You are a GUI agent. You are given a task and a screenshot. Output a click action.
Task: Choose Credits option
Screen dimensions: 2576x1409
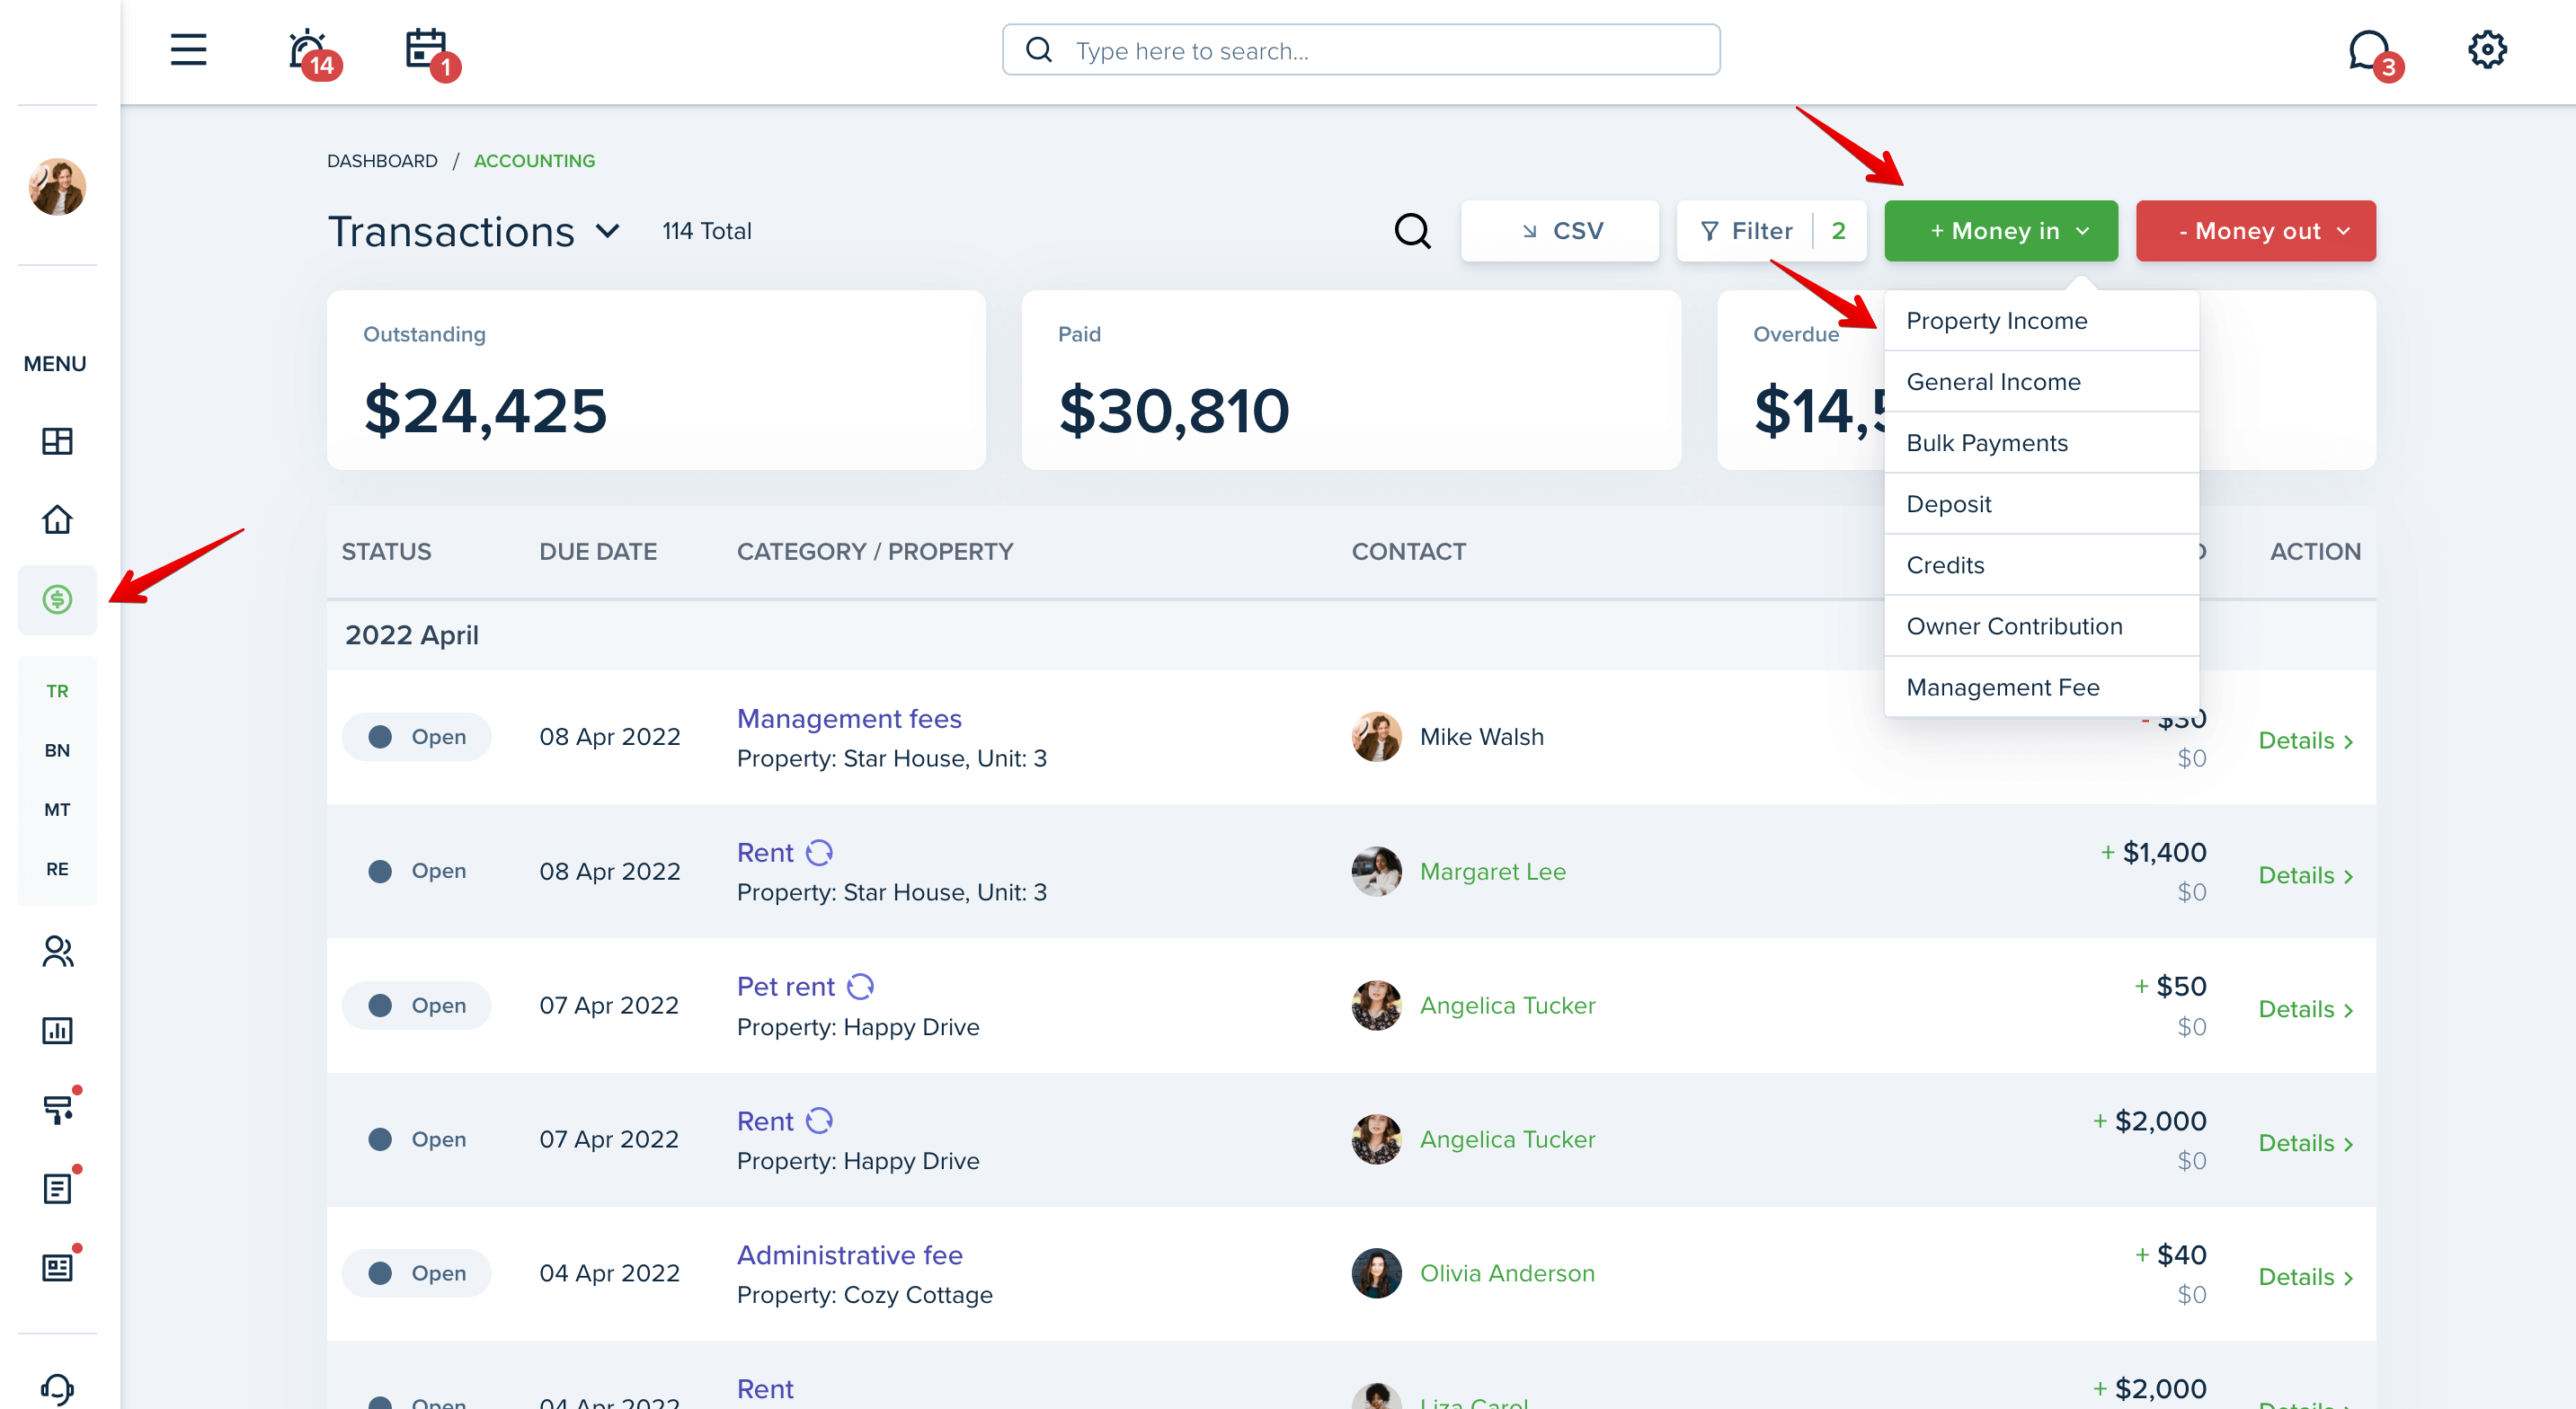2040,565
